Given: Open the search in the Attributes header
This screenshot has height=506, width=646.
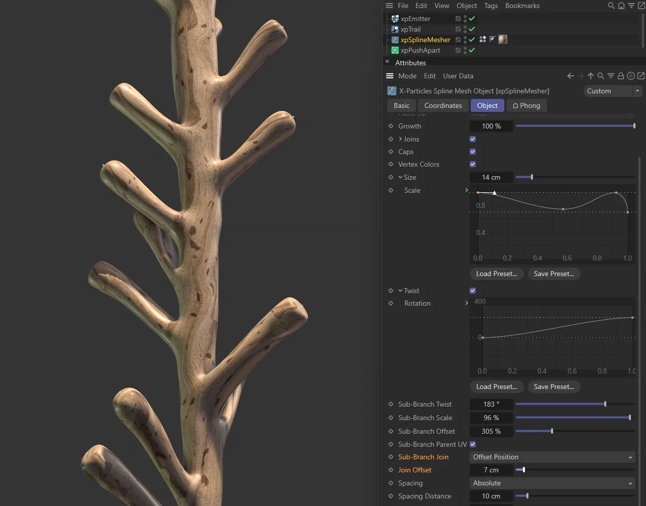Looking at the screenshot, I should pos(601,76).
